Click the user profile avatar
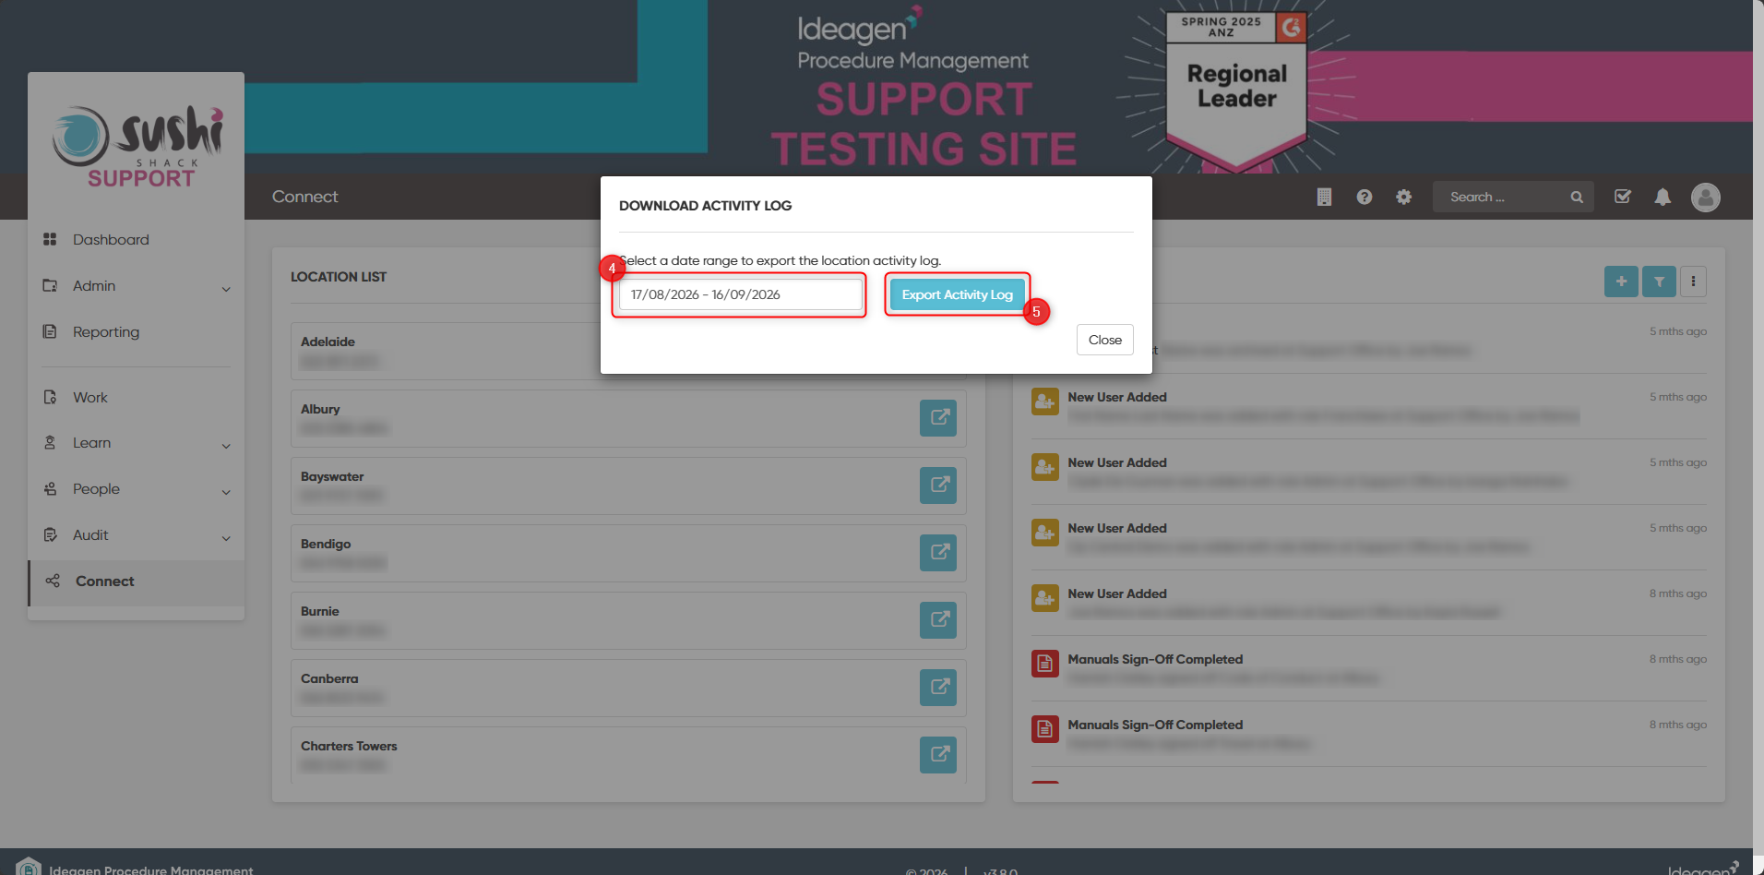Image resolution: width=1764 pixels, height=875 pixels. pyautogui.click(x=1705, y=197)
